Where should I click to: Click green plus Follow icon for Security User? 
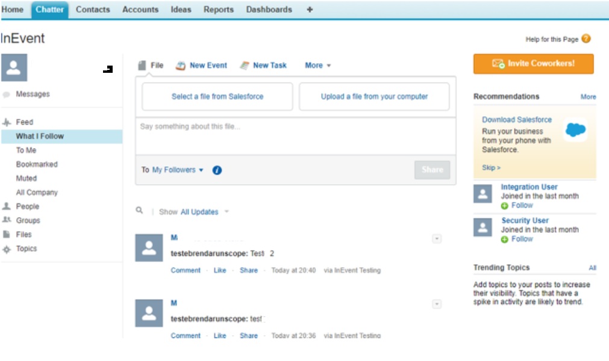(504, 239)
